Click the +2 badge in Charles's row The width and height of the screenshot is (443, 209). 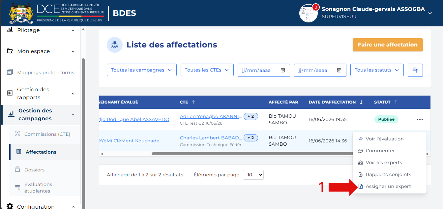point(251,138)
